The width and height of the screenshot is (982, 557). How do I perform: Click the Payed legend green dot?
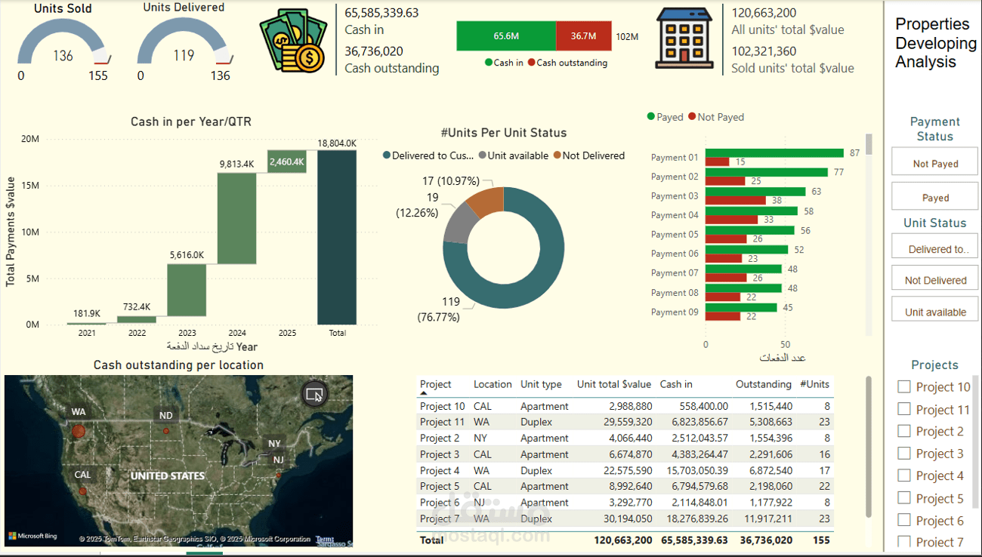pyautogui.click(x=651, y=117)
